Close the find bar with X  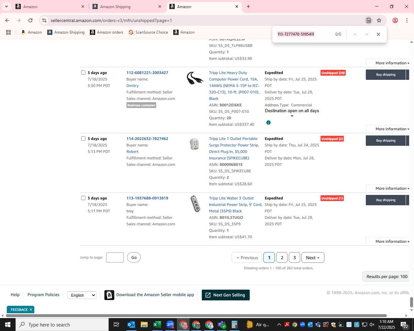[378, 34]
